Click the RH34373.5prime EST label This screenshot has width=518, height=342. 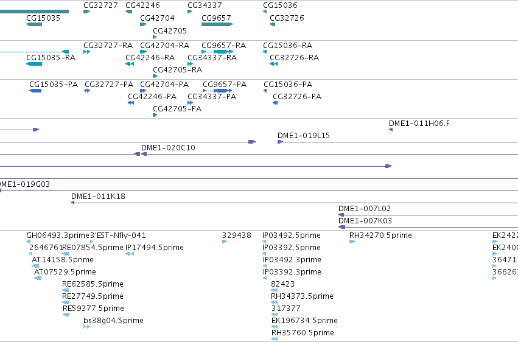tap(302, 296)
